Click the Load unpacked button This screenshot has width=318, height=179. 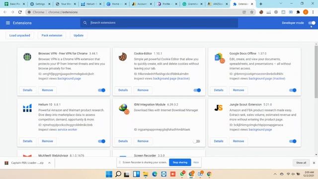pyautogui.click(x=20, y=35)
